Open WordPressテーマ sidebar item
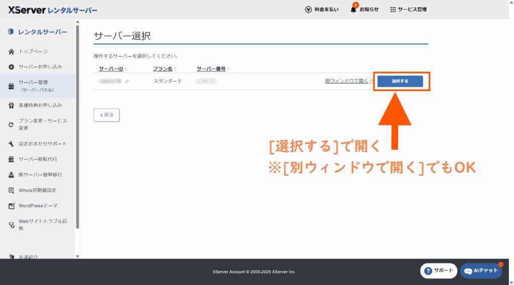514x285 pixels. 38,206
